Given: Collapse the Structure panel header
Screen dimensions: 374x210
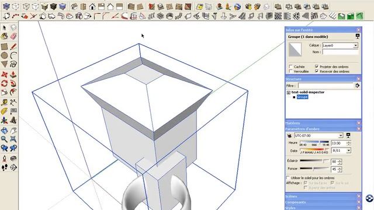Looking at the screenshot, I should click(323, 79).
